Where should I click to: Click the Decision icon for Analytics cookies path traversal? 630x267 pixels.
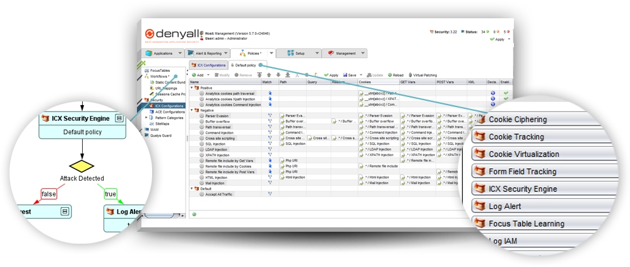coord(492,93)
